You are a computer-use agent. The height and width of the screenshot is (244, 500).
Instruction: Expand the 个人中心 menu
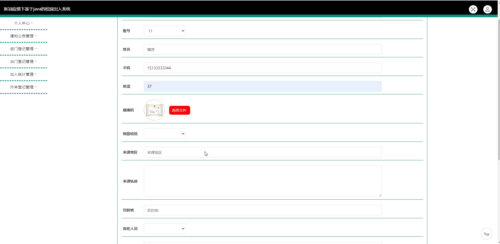coord(24,23)
